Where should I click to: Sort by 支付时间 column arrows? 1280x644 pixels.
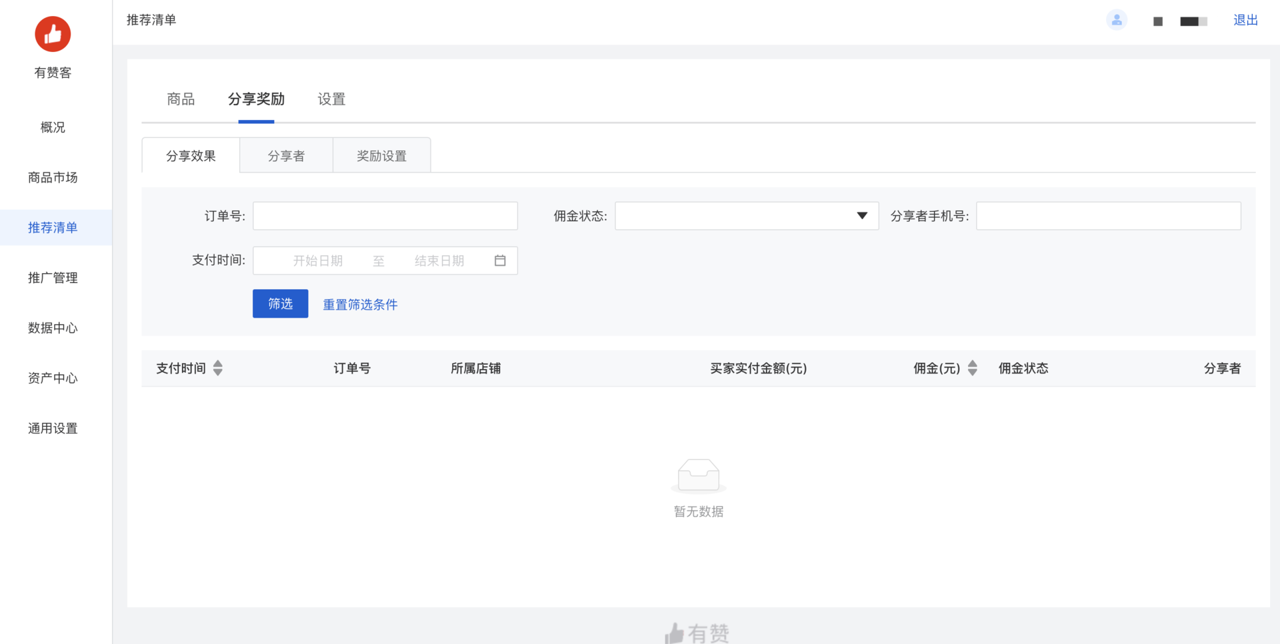tap(218, 368)
